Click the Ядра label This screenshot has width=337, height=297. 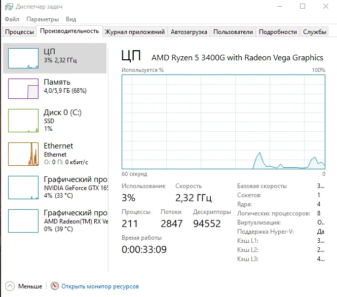click(244, 204)
